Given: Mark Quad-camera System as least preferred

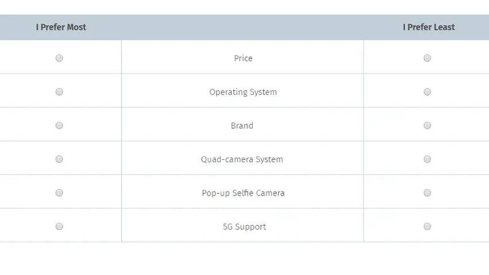Looking at the screenshot, I should tap(427, 159).
